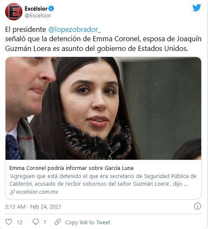Viewport: 208px width, 229px height.
Task: Open the article preview photo
Action: (x=103, y=108)
